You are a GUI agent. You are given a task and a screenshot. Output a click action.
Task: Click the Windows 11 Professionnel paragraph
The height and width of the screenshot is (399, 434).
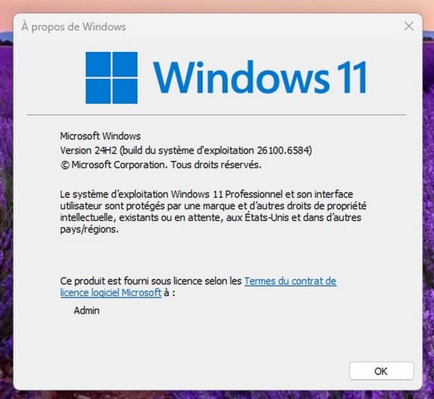[x=213, y=211]
